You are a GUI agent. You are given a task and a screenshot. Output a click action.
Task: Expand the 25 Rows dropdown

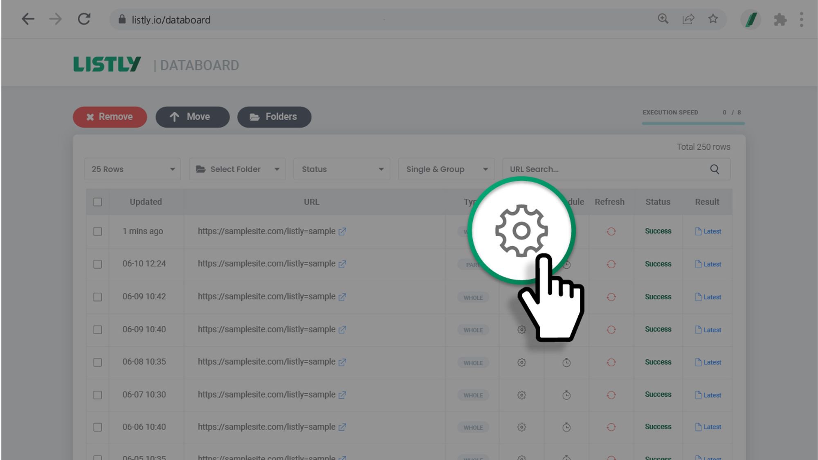pyautogui.click(x=133, y=169)
